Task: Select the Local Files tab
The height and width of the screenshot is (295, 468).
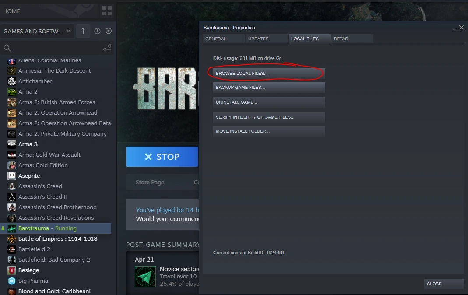Action: pyautogui.click(x=309, y=39)
